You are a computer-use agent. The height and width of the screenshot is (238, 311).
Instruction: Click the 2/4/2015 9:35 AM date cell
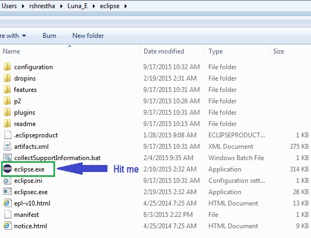pyautogui.click(x=168, y=158)
